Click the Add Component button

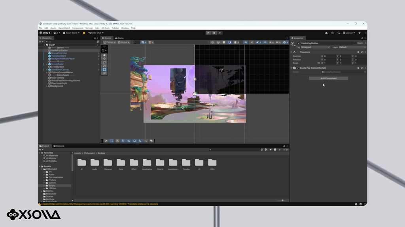[x=329, y=78]
